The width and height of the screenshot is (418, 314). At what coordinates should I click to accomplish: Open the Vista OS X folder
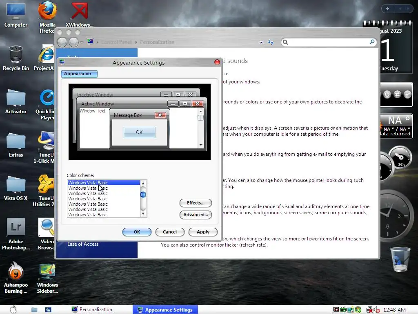tap(16, 188)
